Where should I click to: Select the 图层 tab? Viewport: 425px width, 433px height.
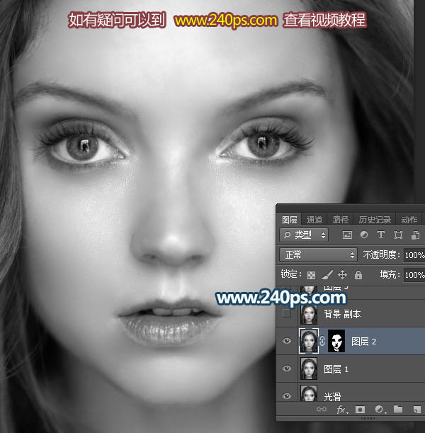point(289,220)
